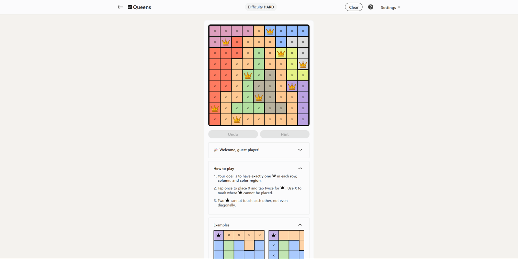Open the Settings menu
The height and width of the screenshot is (259, 518).
click(x=390, y=7)
